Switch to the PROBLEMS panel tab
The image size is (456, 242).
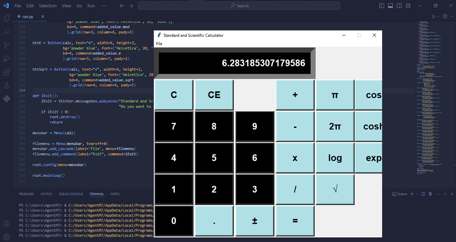[26, 194]
